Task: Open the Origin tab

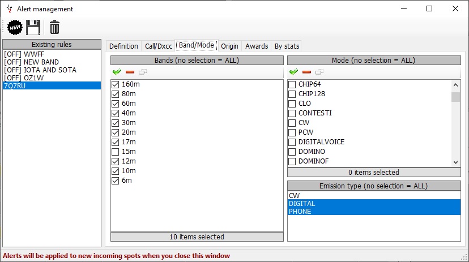Action: point(230,46)
